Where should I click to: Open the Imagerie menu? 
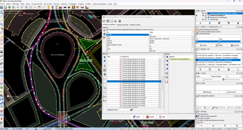click(81, 4)
